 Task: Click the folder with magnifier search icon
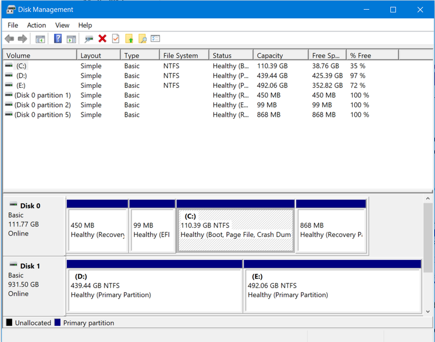[x=142, y=39]
